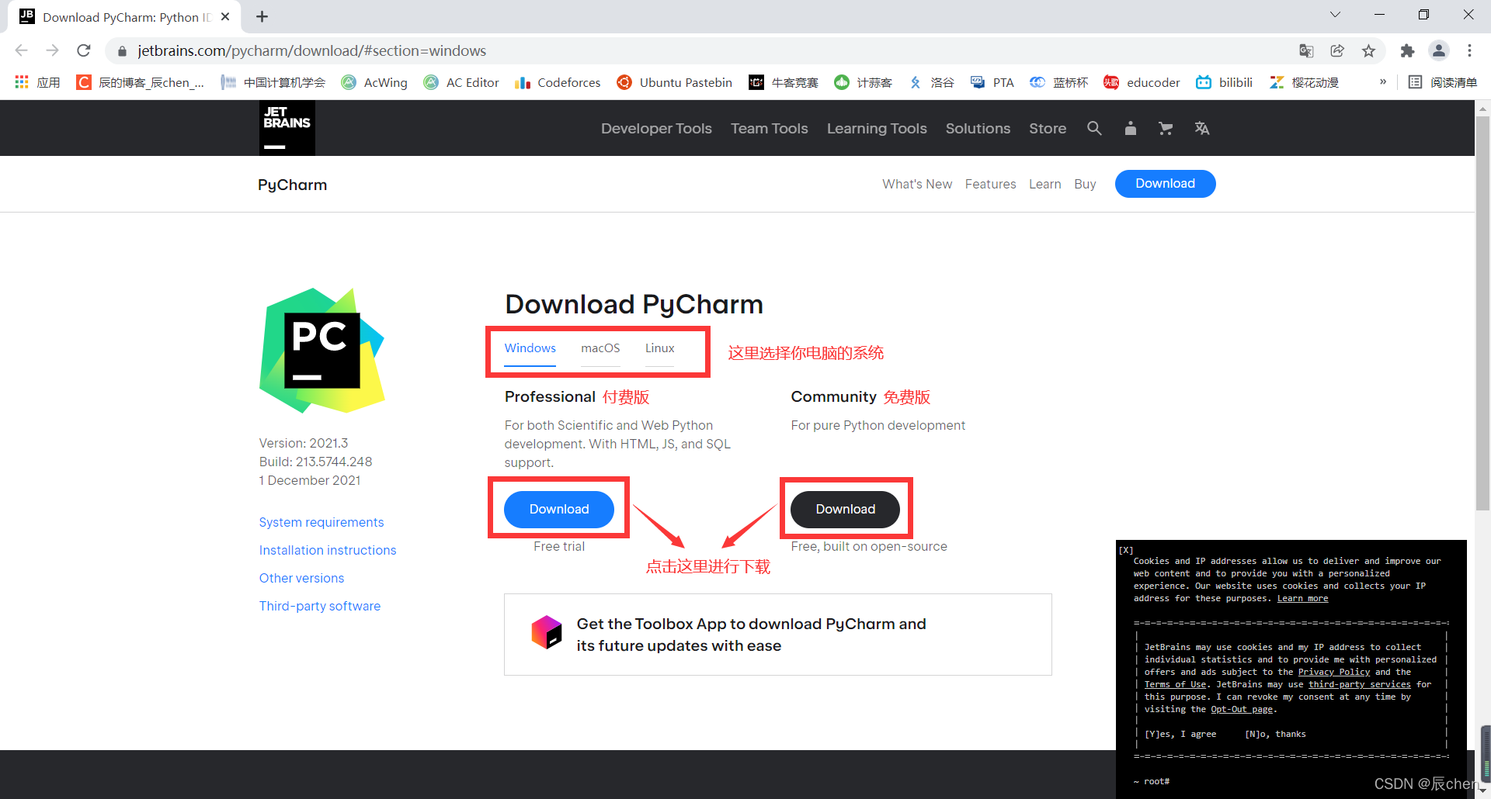Screen dimensions: 1491x799
Task: Open the browser extensions puzzle icon
Action: coord(1408,50)
